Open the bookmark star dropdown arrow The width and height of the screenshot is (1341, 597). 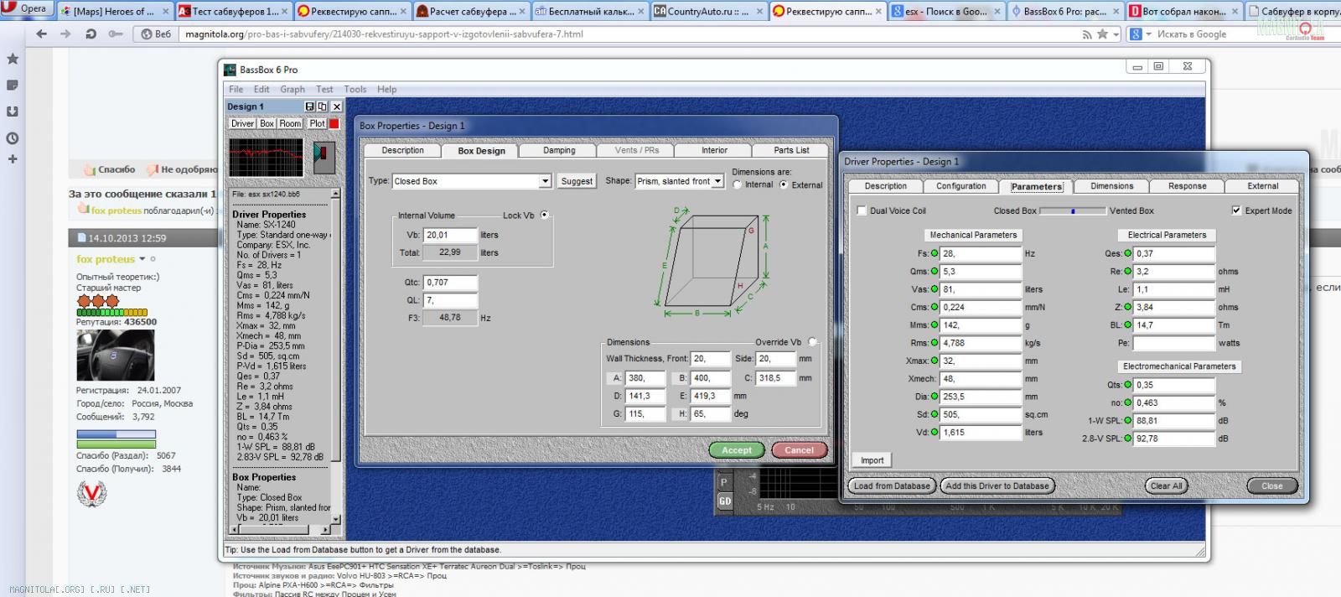(x=1116, y=35)
